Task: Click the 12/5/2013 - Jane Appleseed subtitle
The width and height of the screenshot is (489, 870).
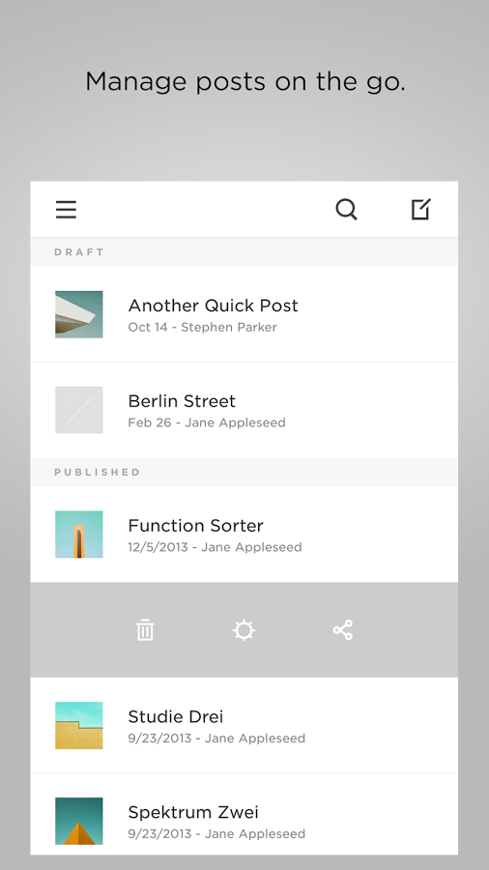Action: (216, 547)
